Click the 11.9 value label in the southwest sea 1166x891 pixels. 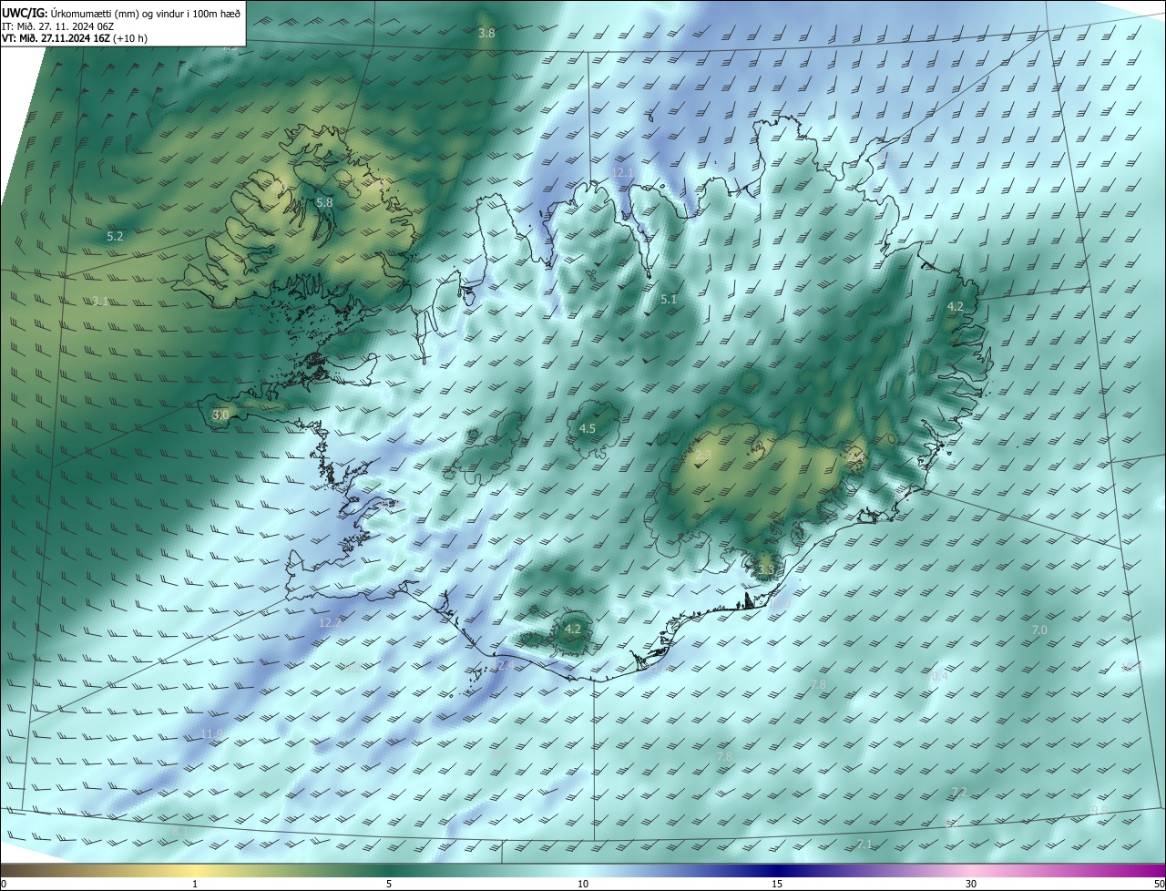(211, 733)
